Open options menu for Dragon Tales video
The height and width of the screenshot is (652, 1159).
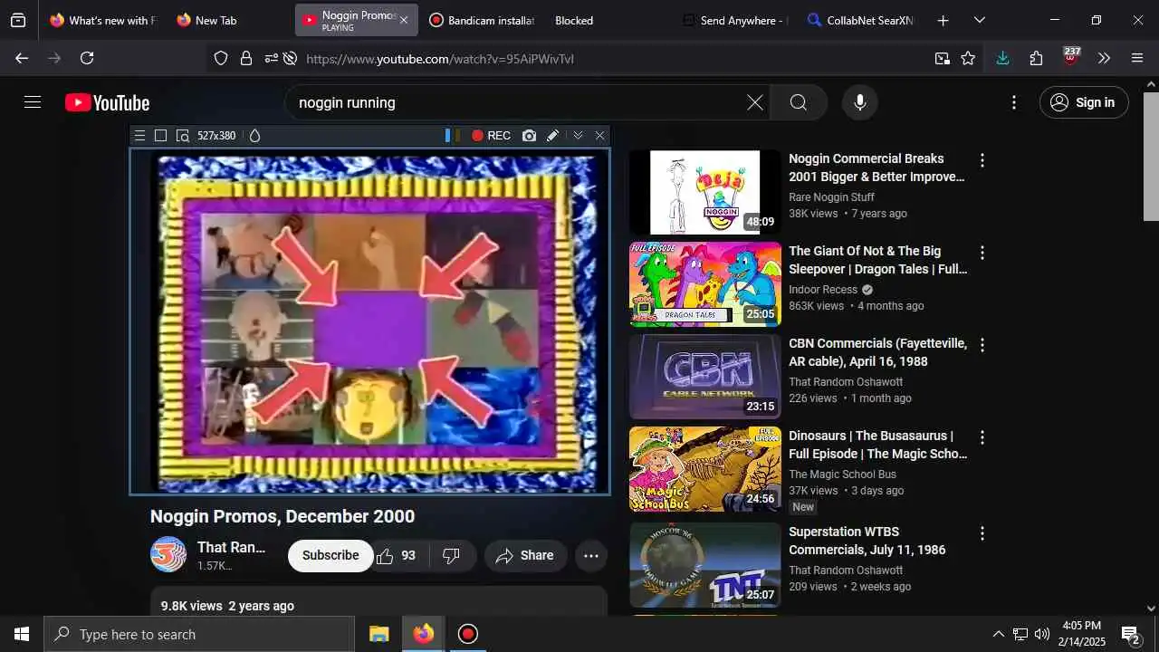tap(982, 253)
